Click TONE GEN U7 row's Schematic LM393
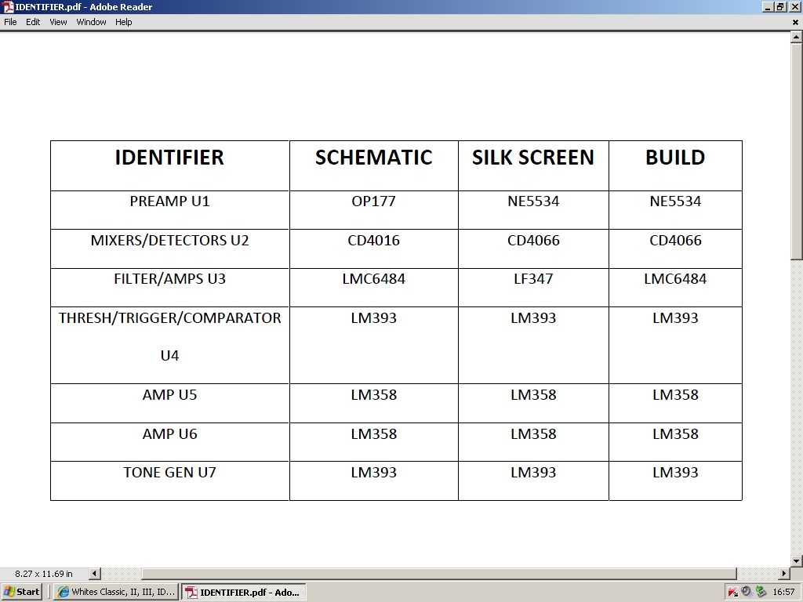The width and height of the screenshot is (803, 602). click(373, 473)
